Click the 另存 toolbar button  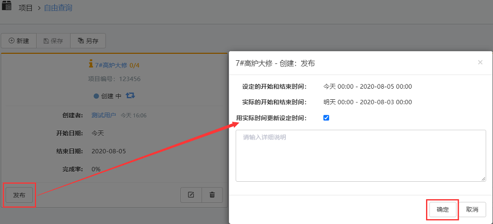click(x=88, y=41)
